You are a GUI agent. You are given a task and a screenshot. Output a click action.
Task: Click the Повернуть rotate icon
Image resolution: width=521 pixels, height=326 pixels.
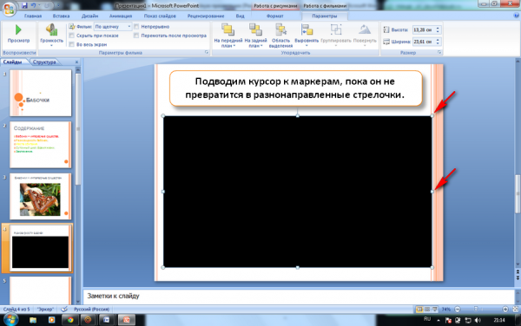pyautogui.click(x=365, y=29)
